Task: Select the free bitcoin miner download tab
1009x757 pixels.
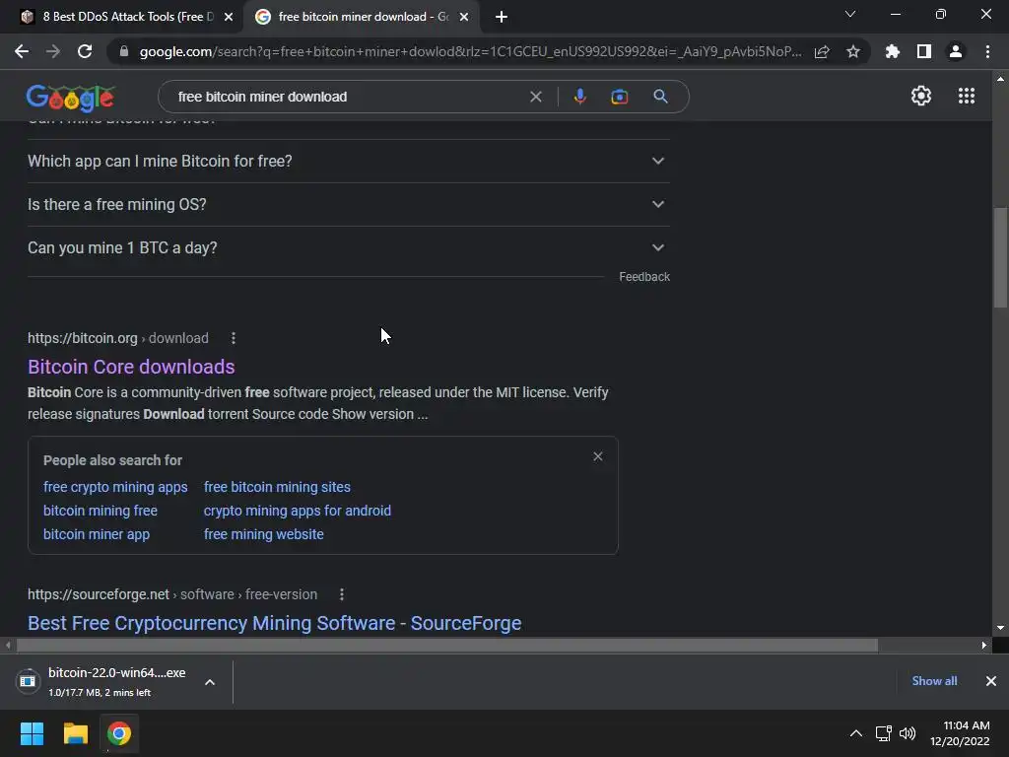Action: coord(362,17)
